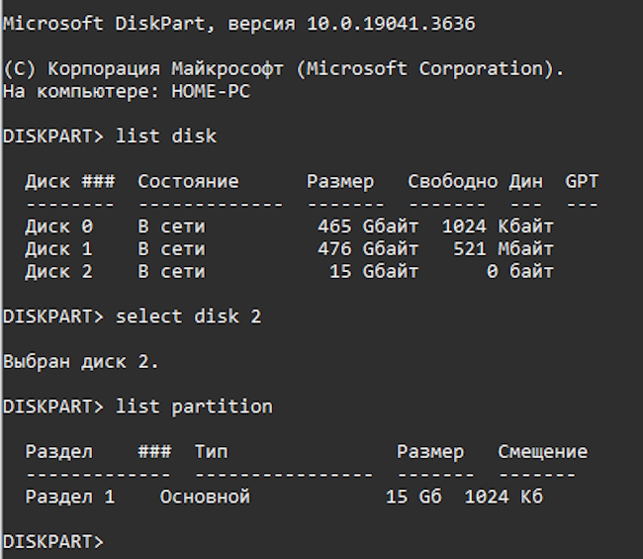
Task: Click the 'Раздел 1' partition row
Action: (x=284, y=497)
